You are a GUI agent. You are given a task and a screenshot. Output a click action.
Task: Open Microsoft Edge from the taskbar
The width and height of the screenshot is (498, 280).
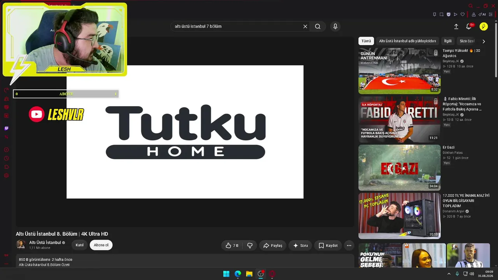click(238, 274)
